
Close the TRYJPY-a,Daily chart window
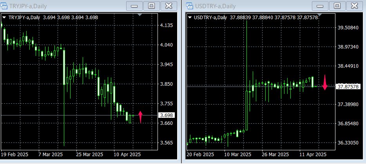point(169,6)
